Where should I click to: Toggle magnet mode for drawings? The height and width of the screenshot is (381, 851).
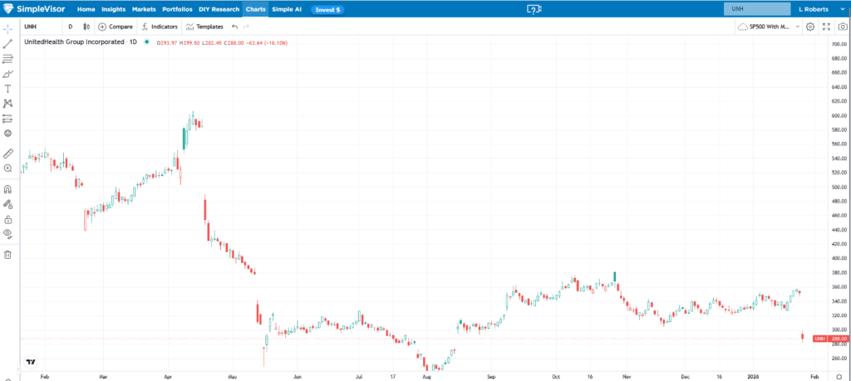(x=8, y=189)
